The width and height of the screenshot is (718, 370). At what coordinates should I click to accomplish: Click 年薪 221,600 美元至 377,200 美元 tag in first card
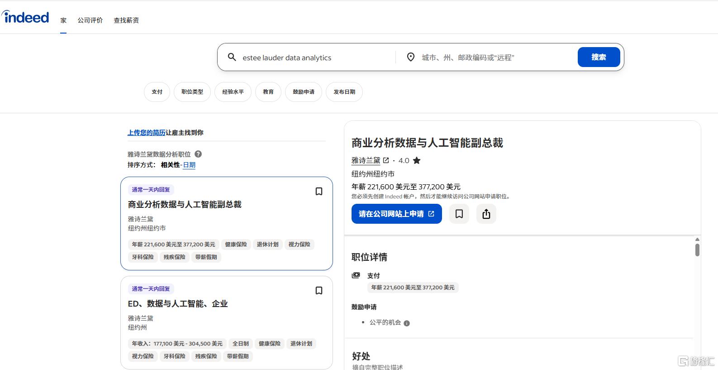(x=174, y=245)
